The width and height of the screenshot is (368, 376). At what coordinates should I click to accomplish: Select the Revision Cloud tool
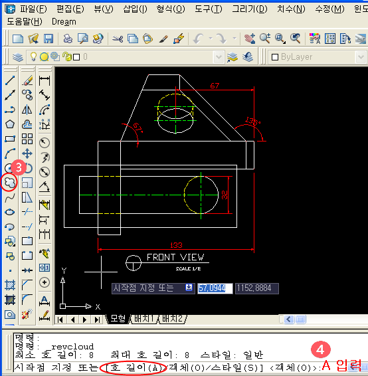[9, 183]
